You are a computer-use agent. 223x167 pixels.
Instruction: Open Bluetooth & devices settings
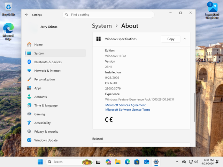[55, 62]
